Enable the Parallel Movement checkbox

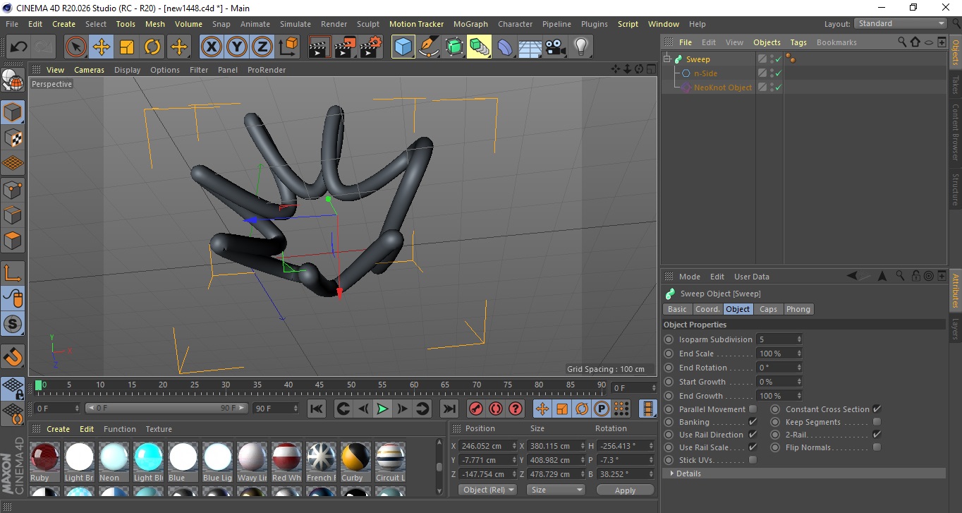(753, 409)
